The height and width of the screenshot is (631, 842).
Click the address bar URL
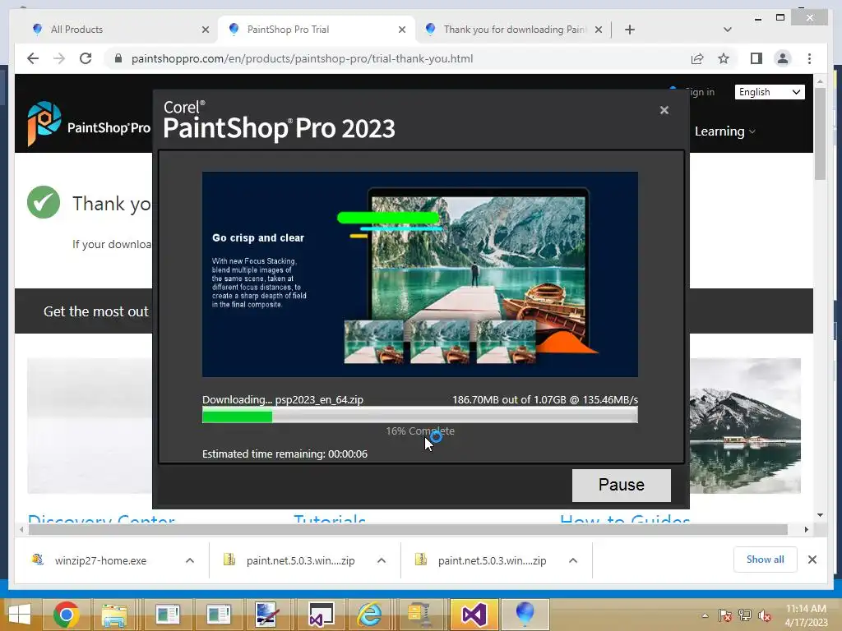point(303,58)
